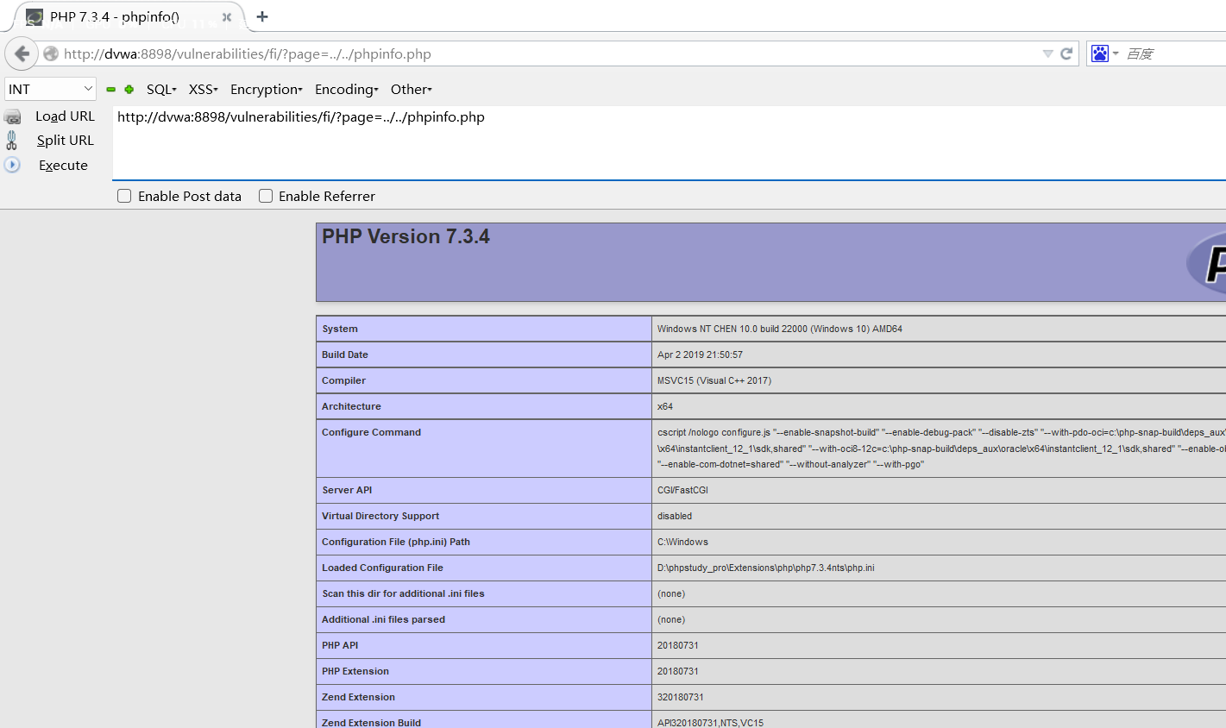This screenshot has width=1226, height=728.
Task: Click the 'Zend Extension Build' label
Action: 371,723
